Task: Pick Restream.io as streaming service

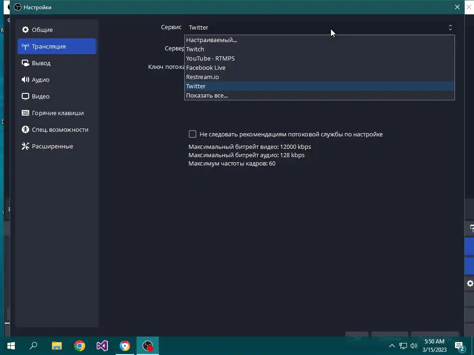Action: [x=319, y=77]
